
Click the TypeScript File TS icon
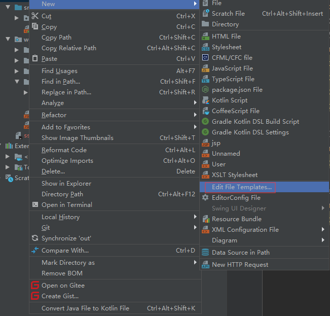coord(205,79)
